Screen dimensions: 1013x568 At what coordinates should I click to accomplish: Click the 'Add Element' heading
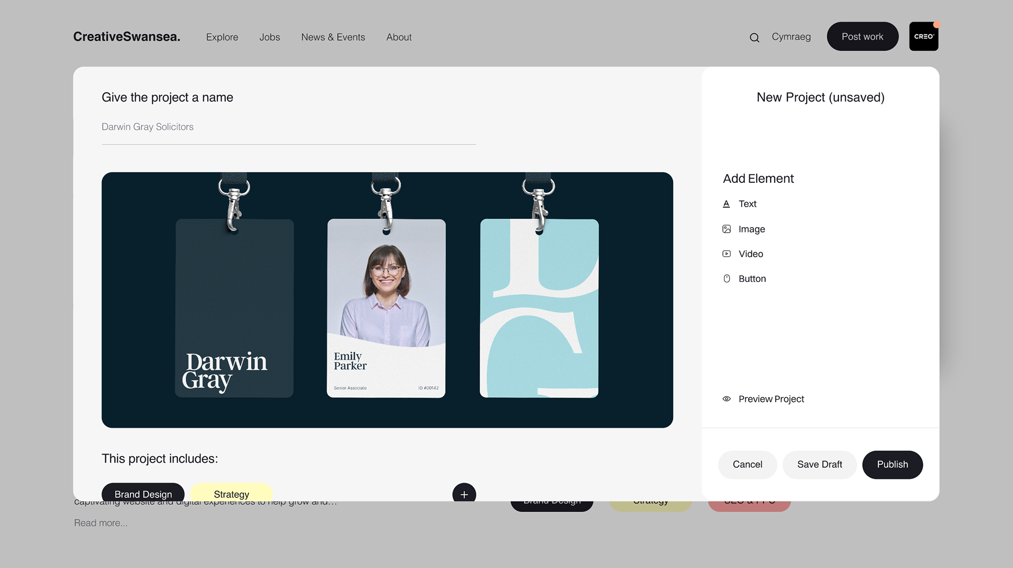point(758,179)
